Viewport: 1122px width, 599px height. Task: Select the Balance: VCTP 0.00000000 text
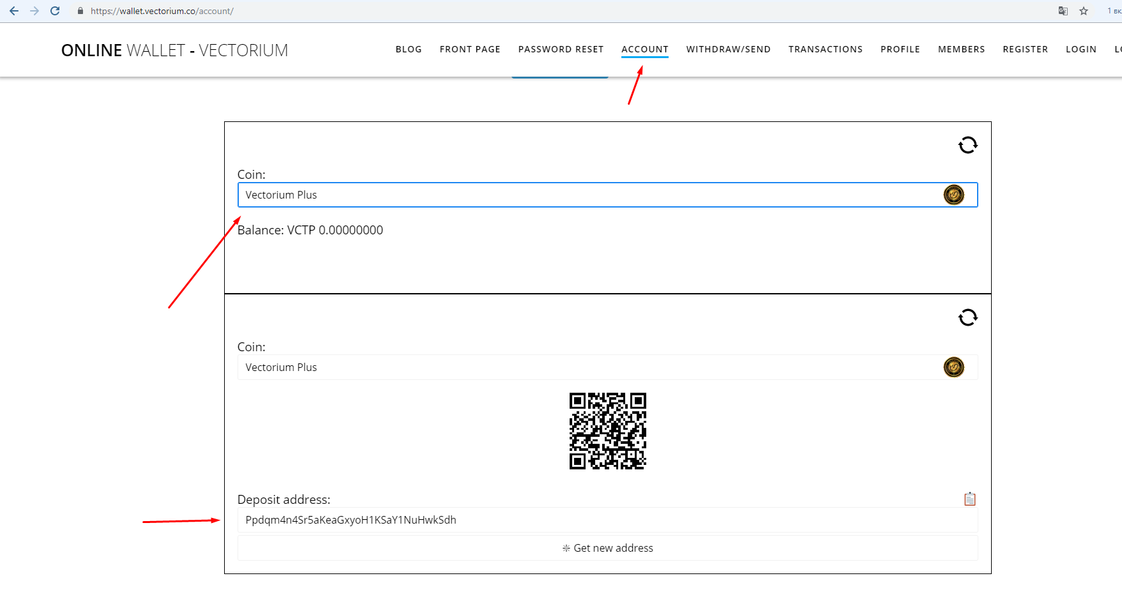310,230
